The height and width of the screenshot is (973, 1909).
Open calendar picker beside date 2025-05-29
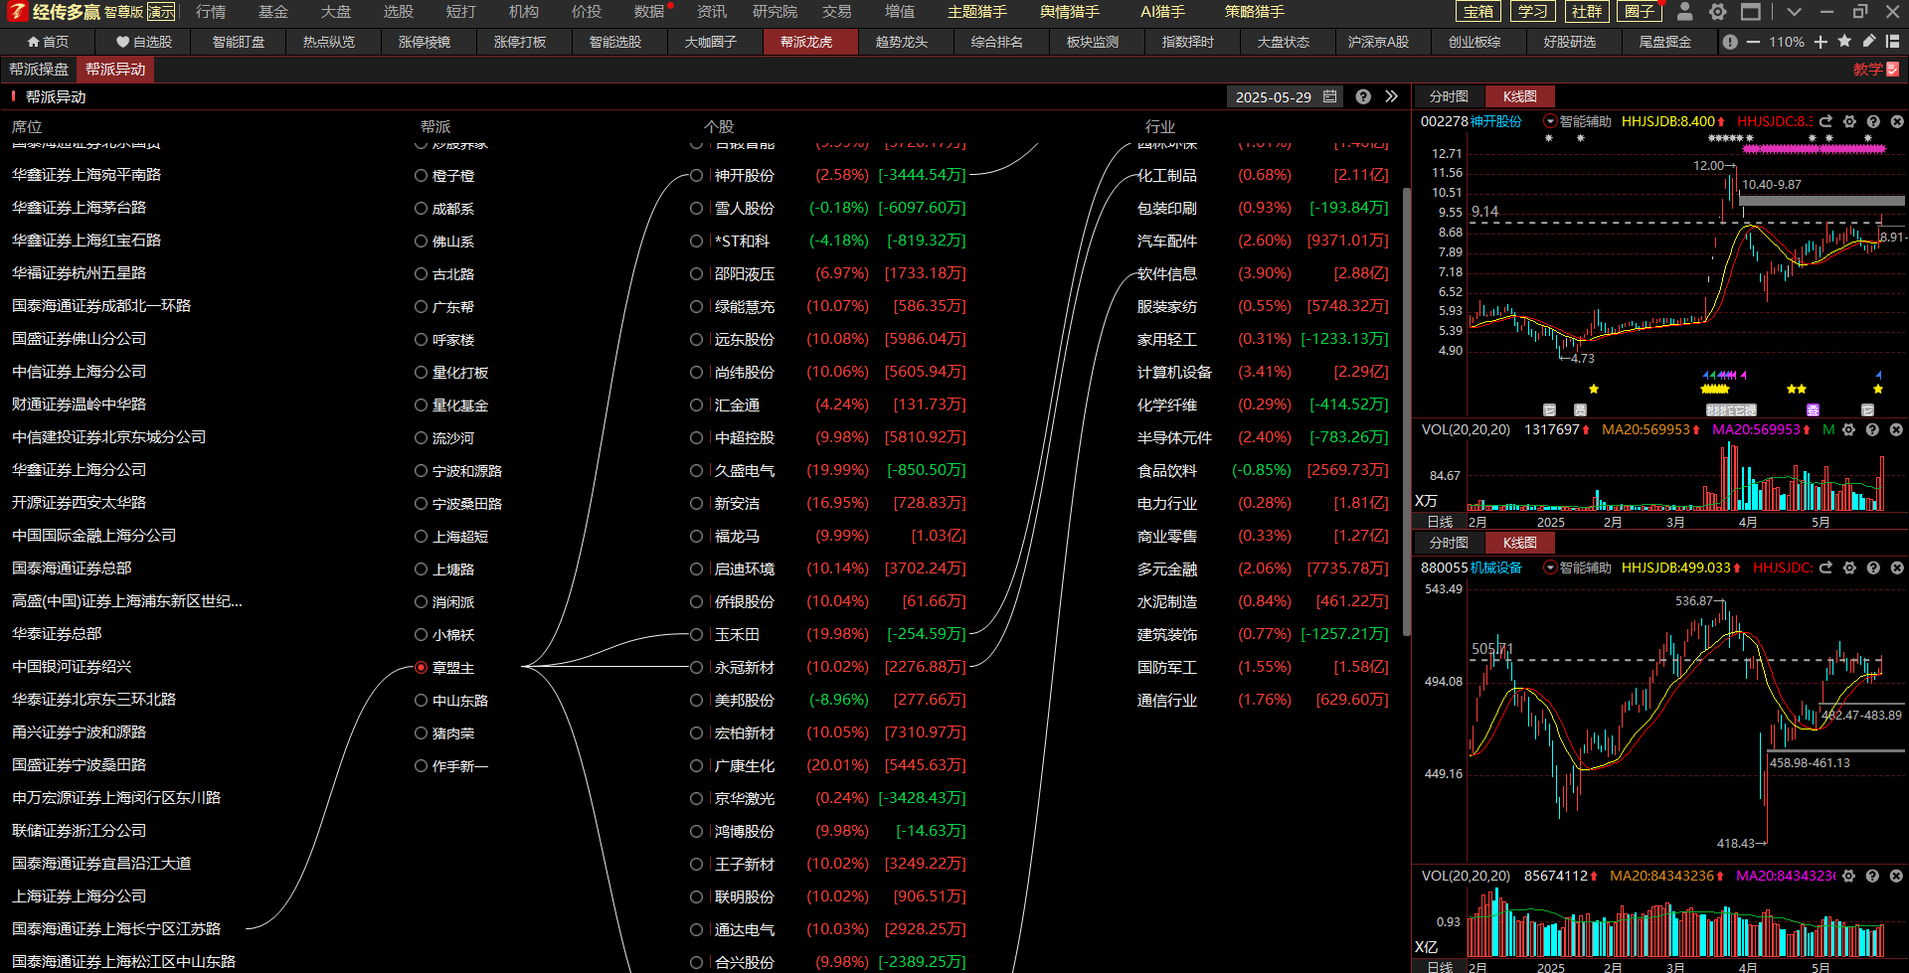pos(1330,96)
